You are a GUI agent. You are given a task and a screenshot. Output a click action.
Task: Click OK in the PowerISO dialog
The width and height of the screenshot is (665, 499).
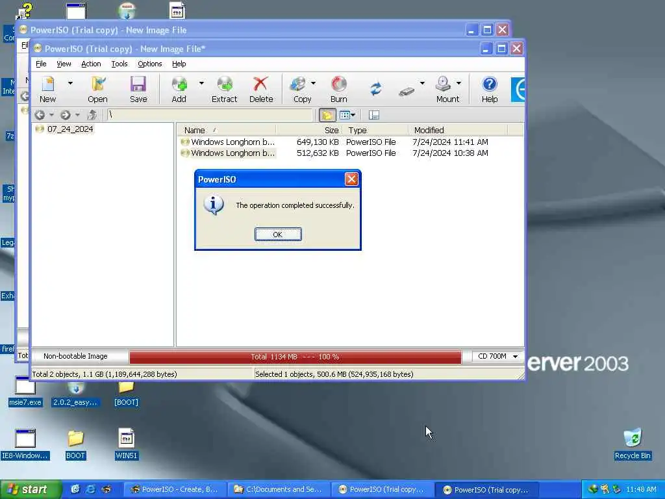pyautogui.click(x=278, y=234)
